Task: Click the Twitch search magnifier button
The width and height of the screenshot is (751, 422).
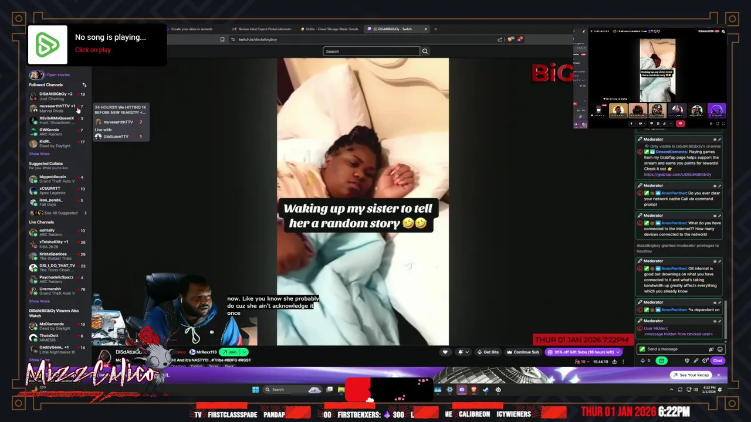Action: click(425, 51)
